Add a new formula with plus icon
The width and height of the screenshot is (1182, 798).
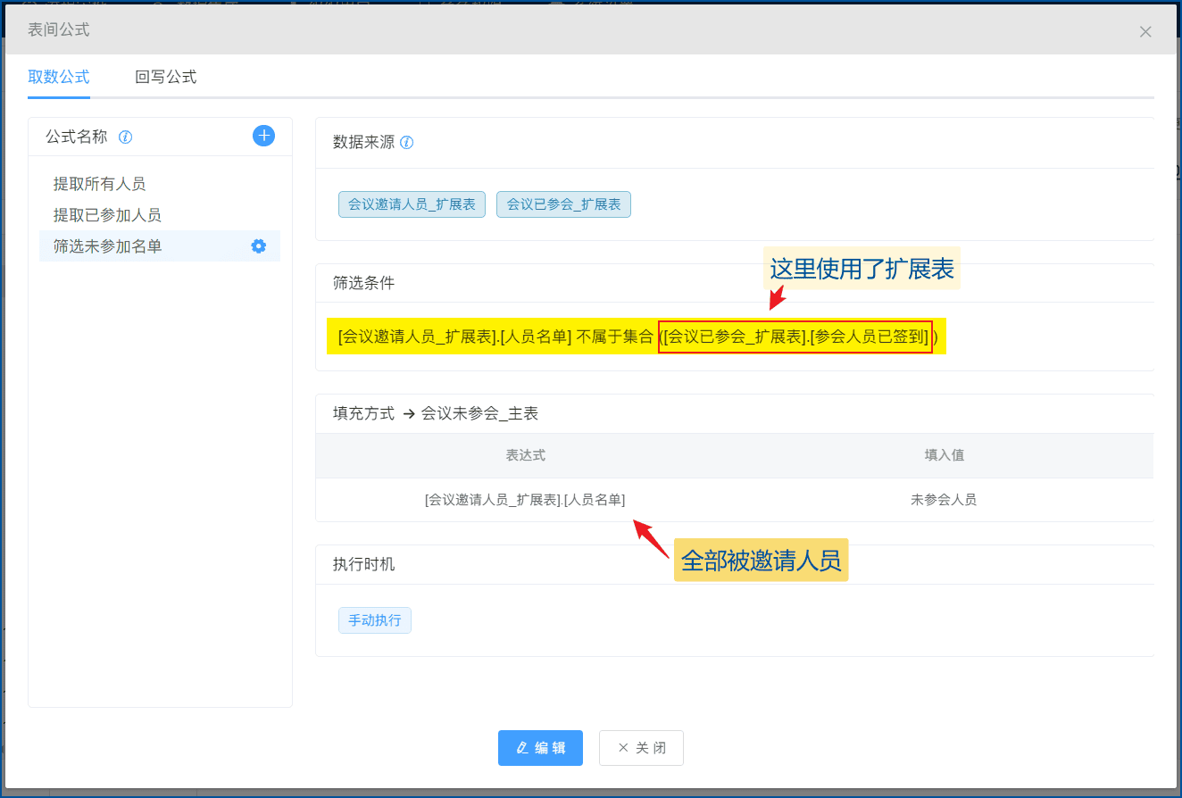[x=263, y=136]
